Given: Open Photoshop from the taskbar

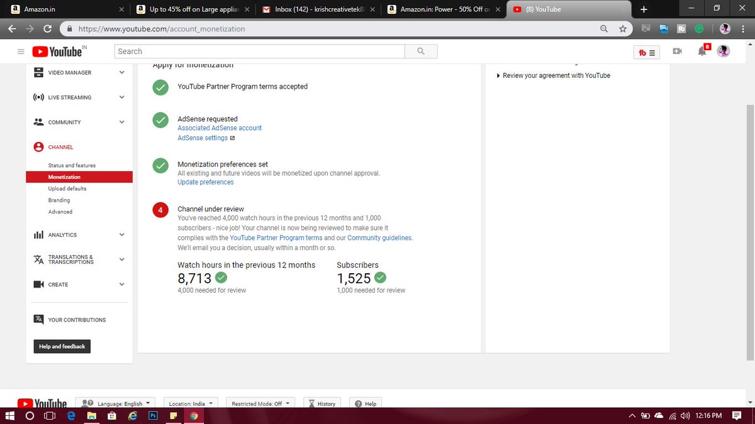Looking at the screenshot, I should (152, 416).
